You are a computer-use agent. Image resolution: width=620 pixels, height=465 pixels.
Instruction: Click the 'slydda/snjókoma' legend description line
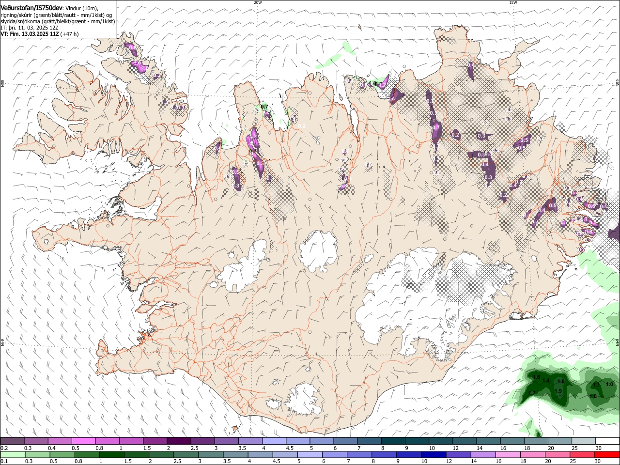coord(58,21)
